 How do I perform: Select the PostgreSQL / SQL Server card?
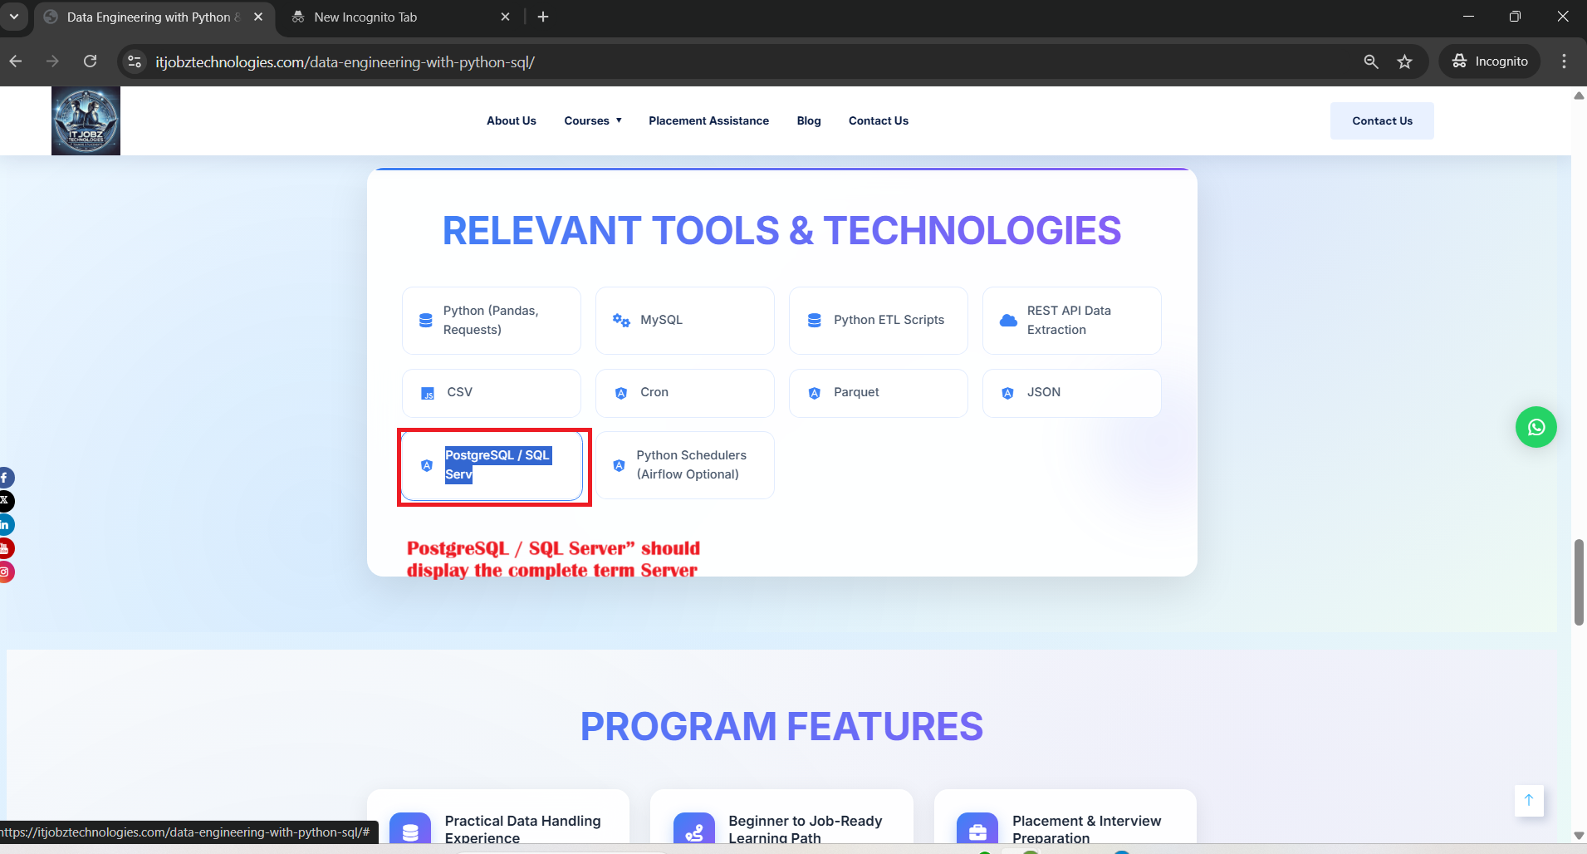pos(492,465)
